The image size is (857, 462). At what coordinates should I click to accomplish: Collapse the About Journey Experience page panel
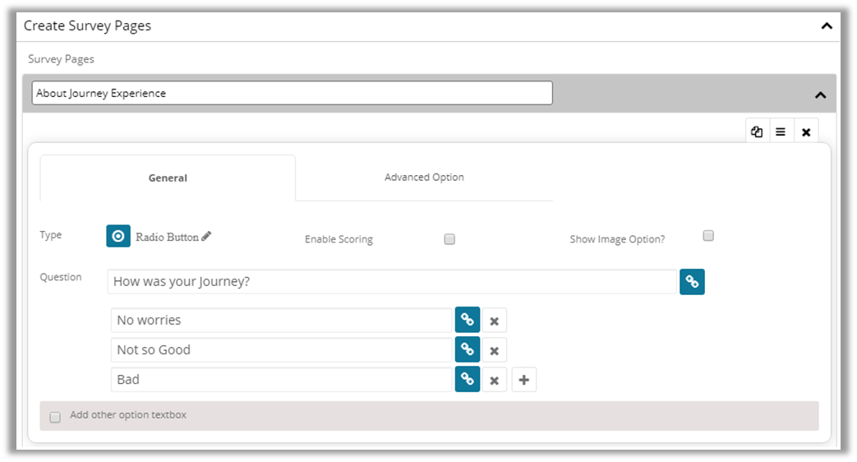click(819, 95)
